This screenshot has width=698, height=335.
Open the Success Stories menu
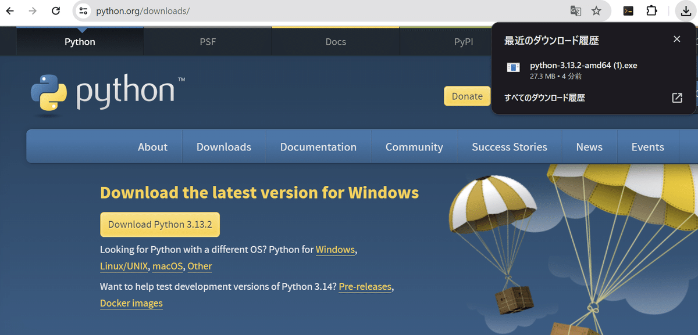[510, 147]
